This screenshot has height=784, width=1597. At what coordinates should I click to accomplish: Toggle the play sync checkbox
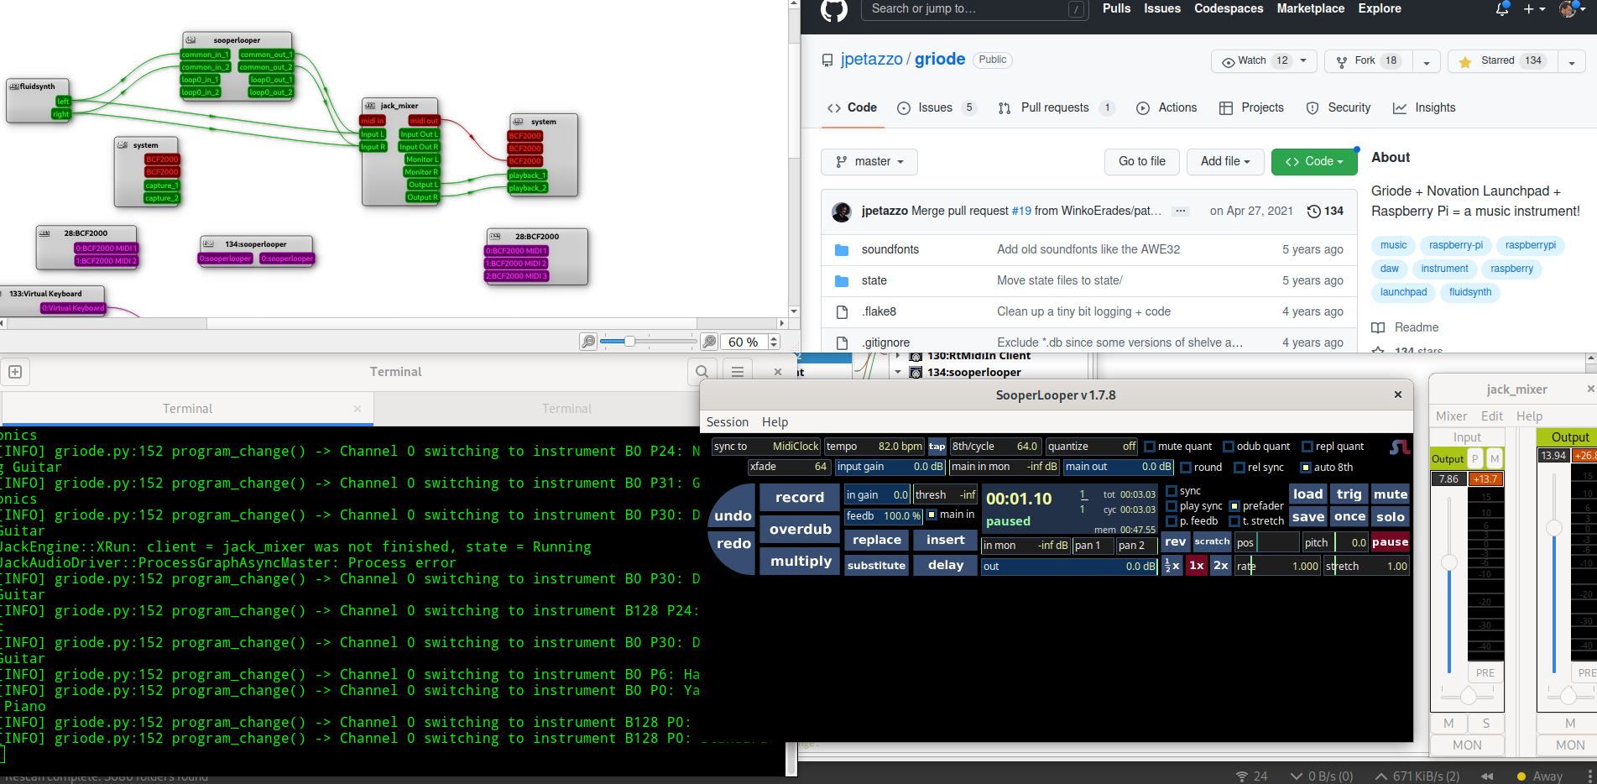pyautogui.click(x=1172, y=506)
